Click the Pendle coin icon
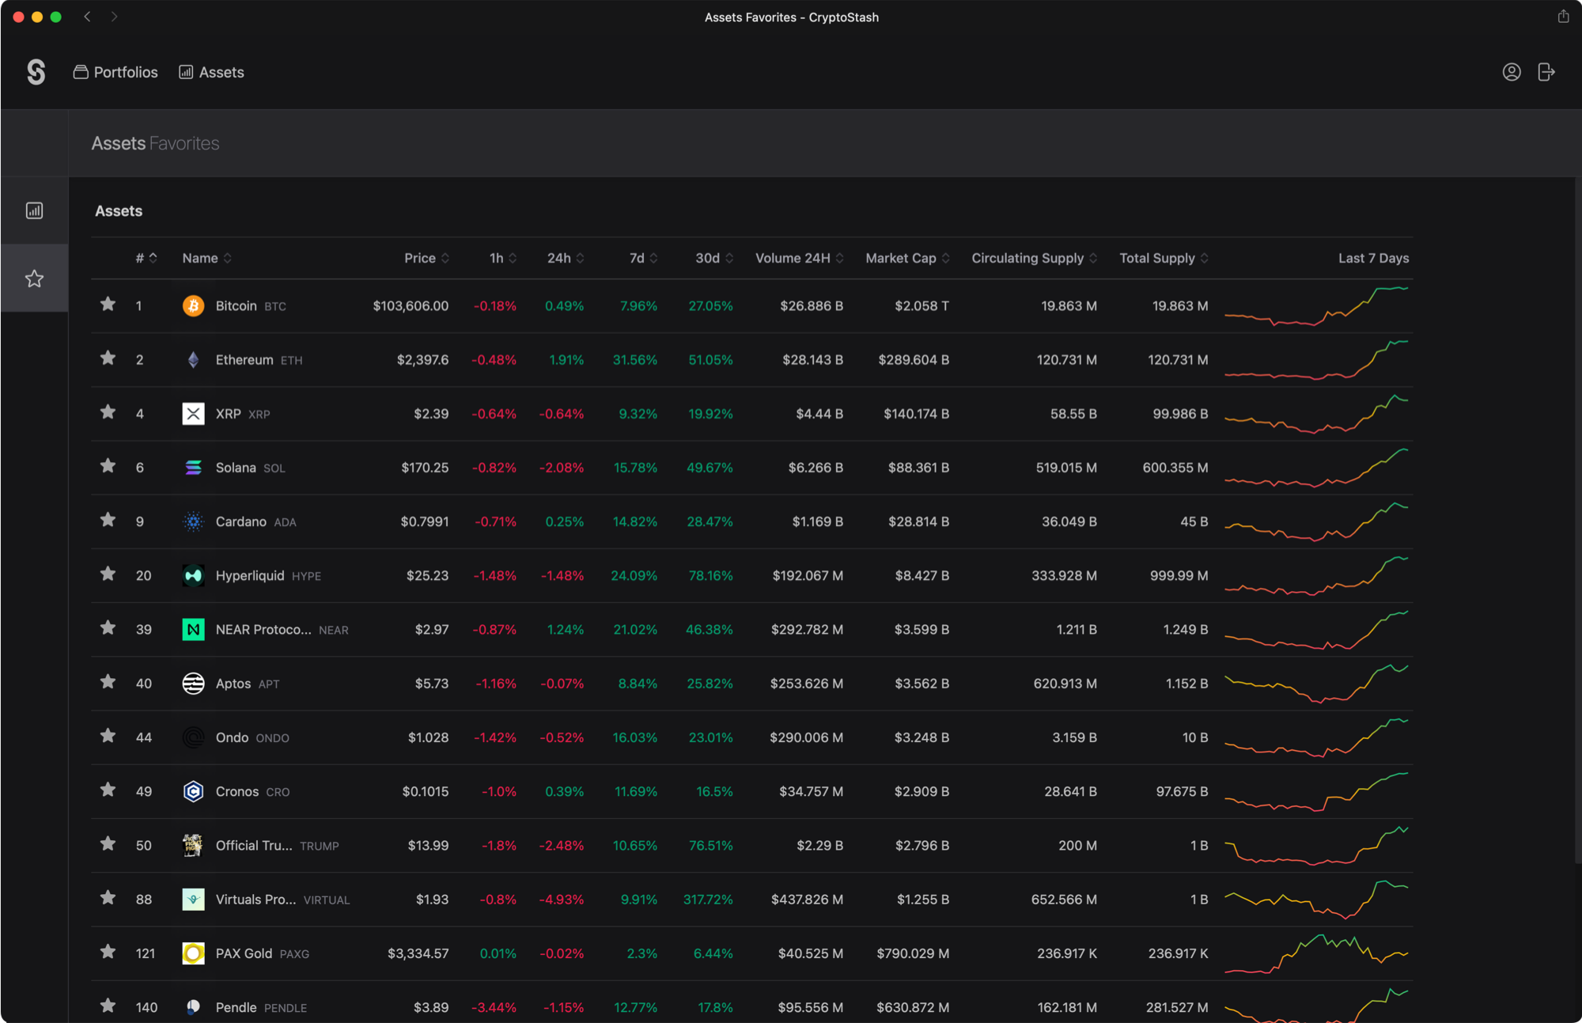Viewport: 1582px width, 1023px height. (193, 1007)
